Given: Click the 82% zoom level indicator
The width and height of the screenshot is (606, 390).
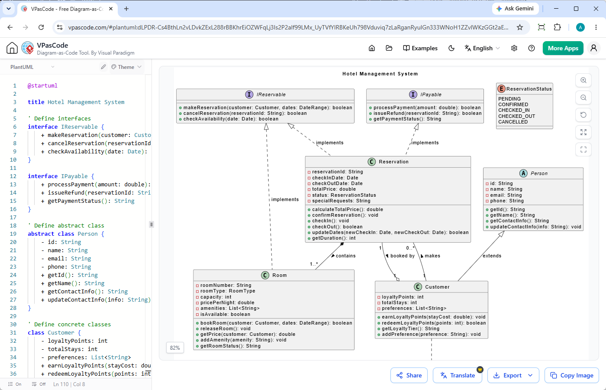Looking at the screenshot, I should click(175, 348).
